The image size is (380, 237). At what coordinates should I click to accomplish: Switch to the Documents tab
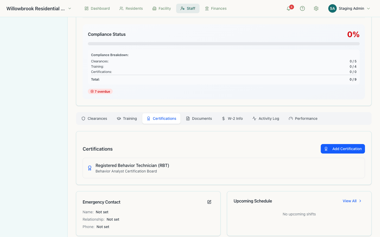tap(199, 118)
